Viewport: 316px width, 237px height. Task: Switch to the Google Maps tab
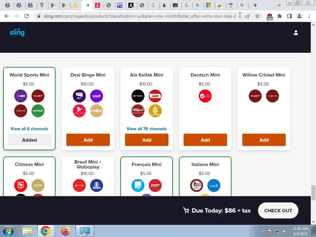[x=42, y=5]
